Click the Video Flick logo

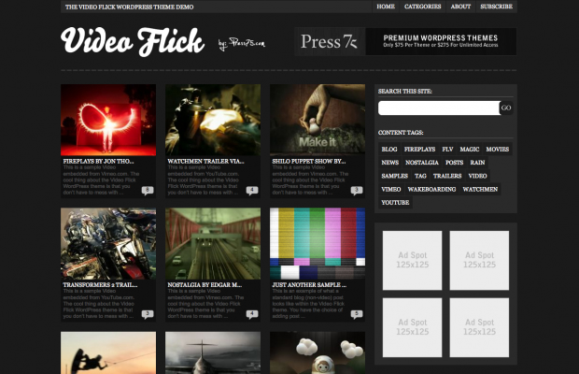(133, 41)
